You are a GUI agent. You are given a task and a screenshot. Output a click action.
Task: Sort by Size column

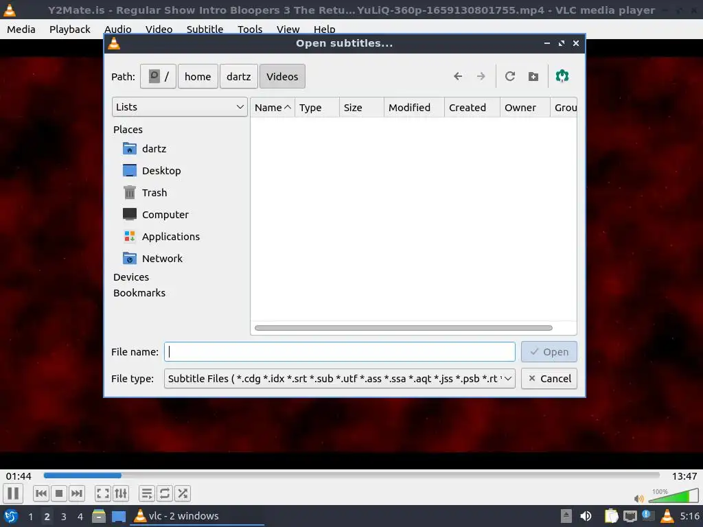click(x=361, y=108)
